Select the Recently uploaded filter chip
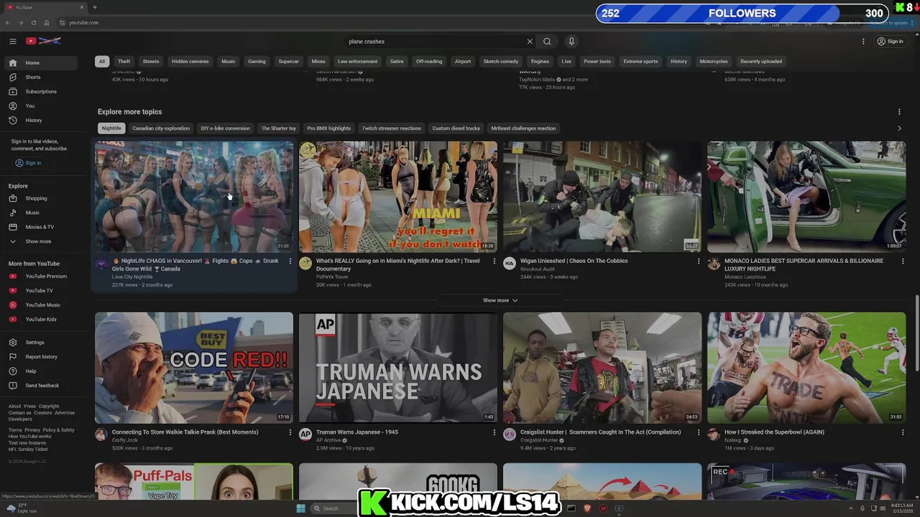Image resolution: width=920 pixels, height=517 pixels. (761, 62)
